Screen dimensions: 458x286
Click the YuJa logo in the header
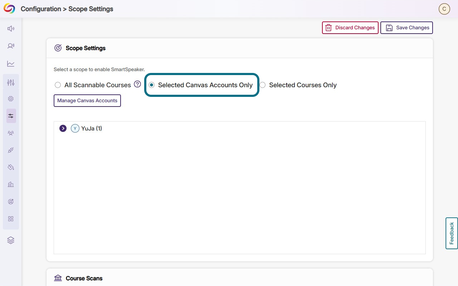[10, 9]
